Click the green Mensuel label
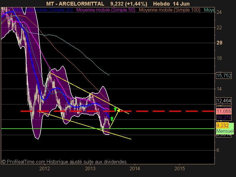Screen dimensions: 236x177 point(225,131)
